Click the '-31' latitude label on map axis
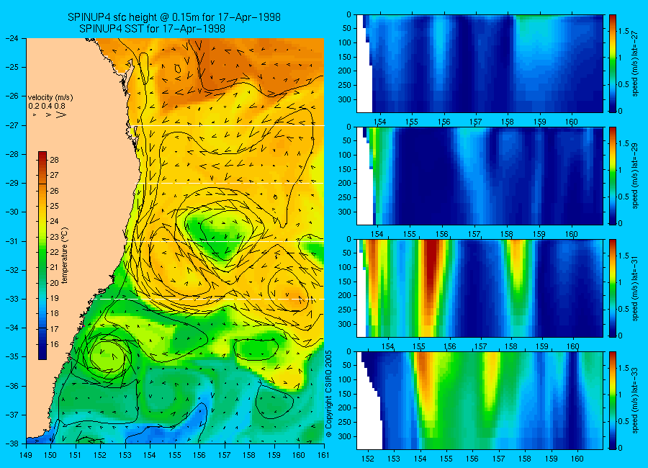648x468 pixels. (13, 241)
